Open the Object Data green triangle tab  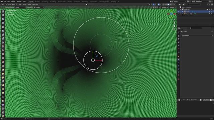click(179, 72)
